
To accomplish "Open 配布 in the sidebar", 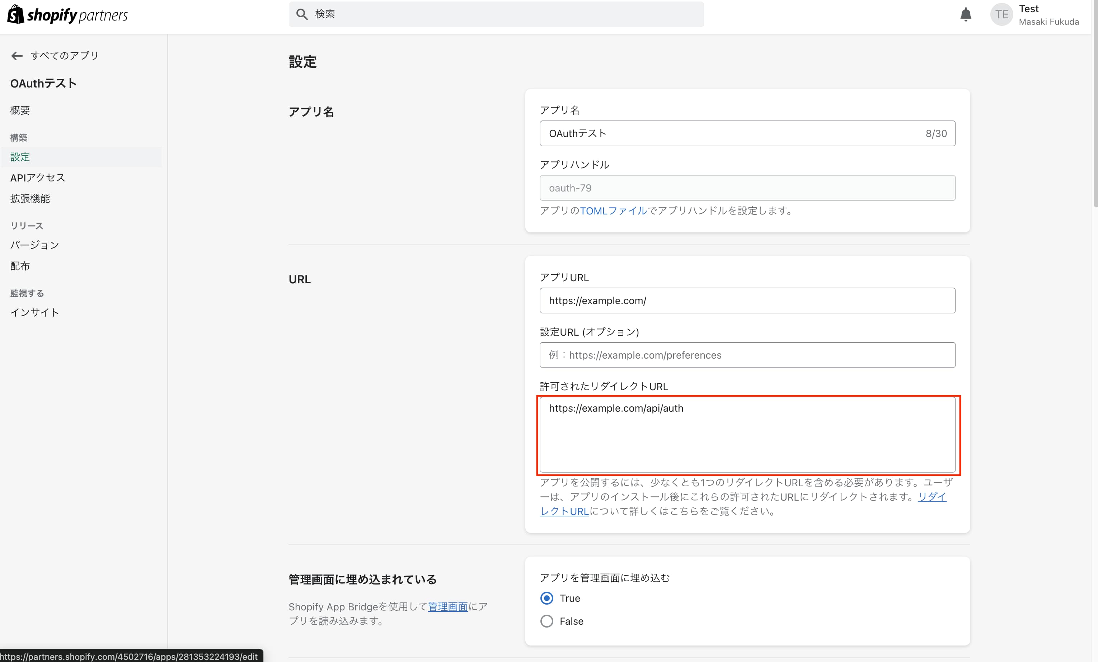I will tap(20, 266).
